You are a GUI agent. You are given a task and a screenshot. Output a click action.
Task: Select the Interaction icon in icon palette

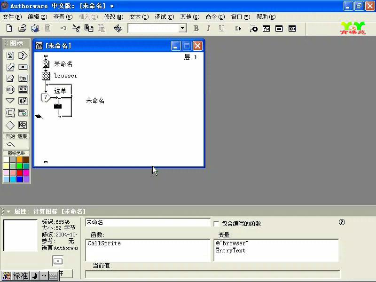(x=23, y=55)
